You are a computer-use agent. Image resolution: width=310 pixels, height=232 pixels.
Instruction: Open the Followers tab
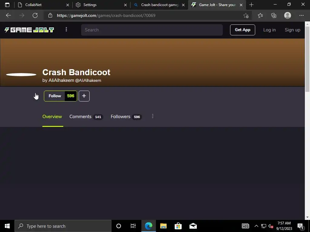(x=126, y=117)
